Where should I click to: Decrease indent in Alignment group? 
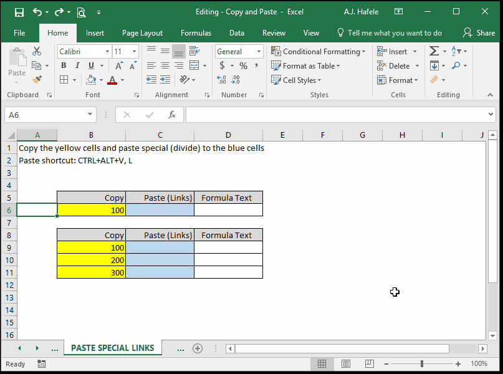click(x=151, y=80)
